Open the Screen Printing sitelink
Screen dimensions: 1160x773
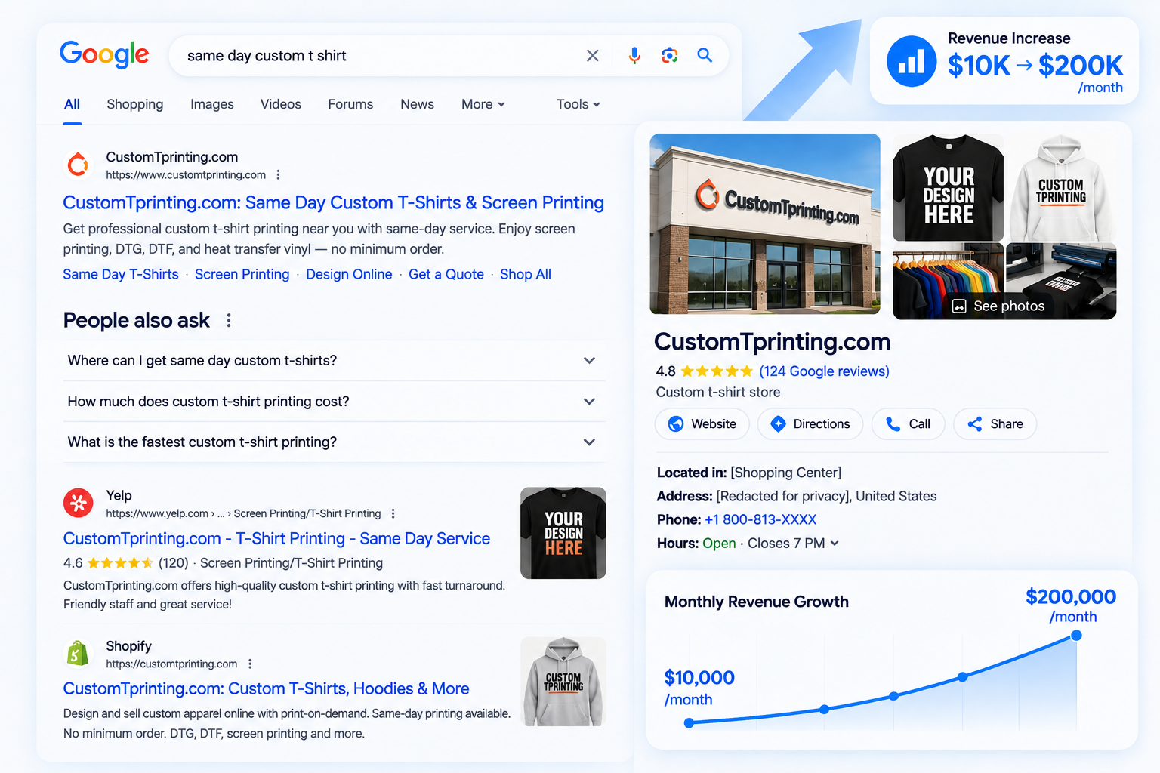[242, 275]
